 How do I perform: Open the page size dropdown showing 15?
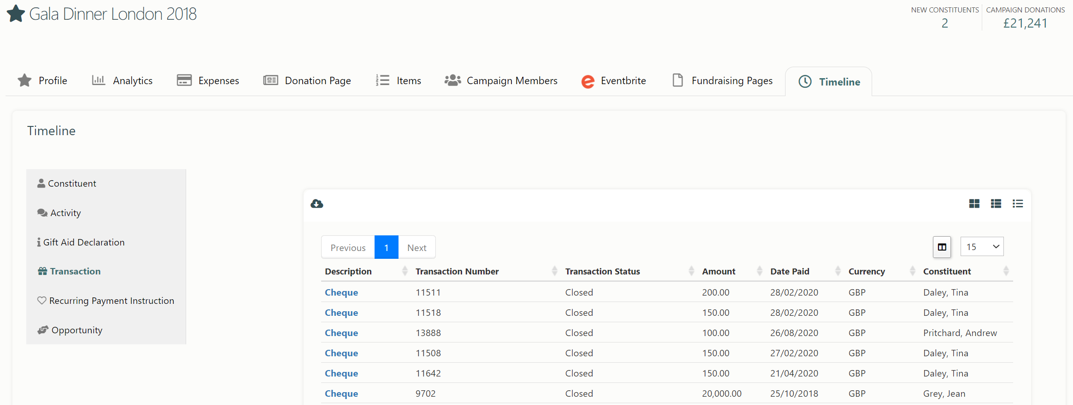coord(982,247)
